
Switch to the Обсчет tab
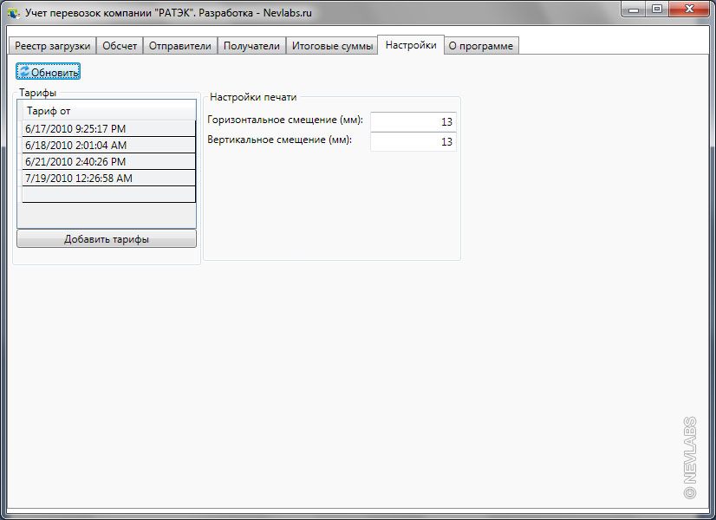coord(120,46)
